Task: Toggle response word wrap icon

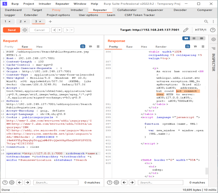Action: point(187,46)
